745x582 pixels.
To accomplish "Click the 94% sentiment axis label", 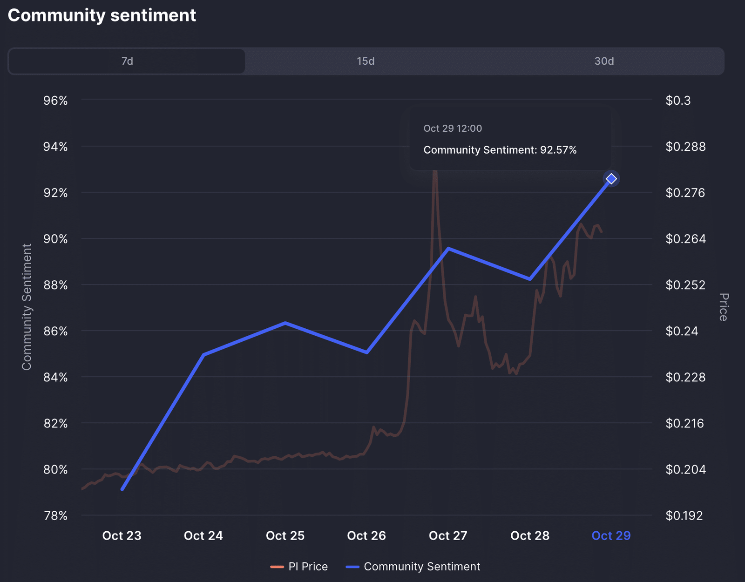I will point(55,147).
